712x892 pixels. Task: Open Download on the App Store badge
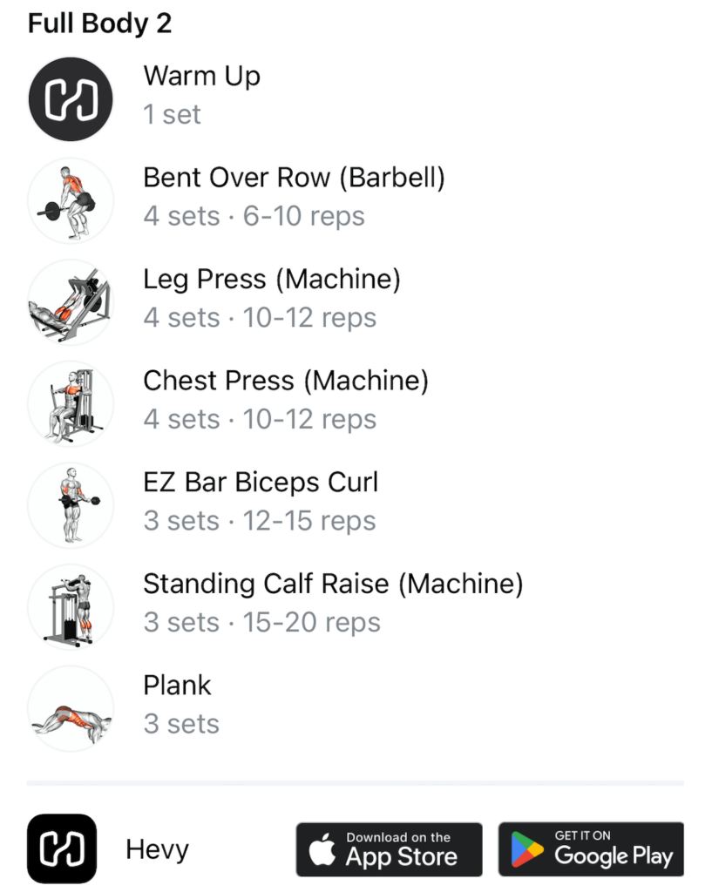click(x=390, y=849)
